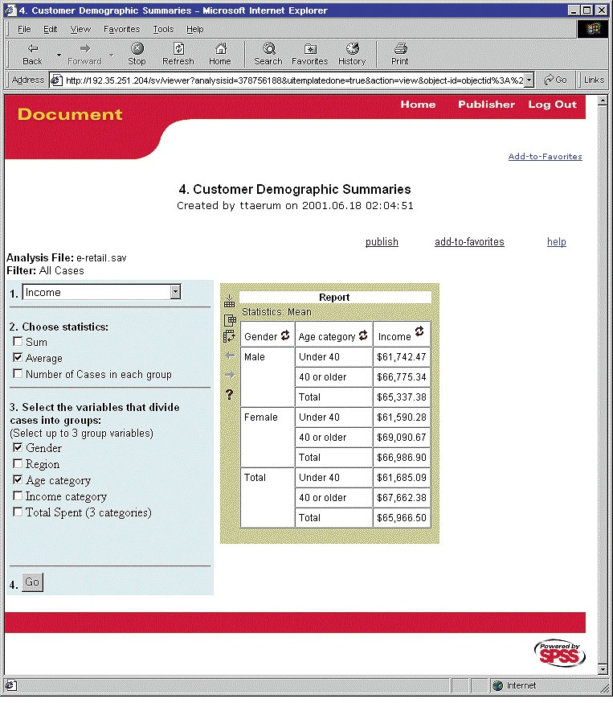This screenshot has height=703, width=613.
Task: Click the publish link
Action: click(x=382, y=242)
